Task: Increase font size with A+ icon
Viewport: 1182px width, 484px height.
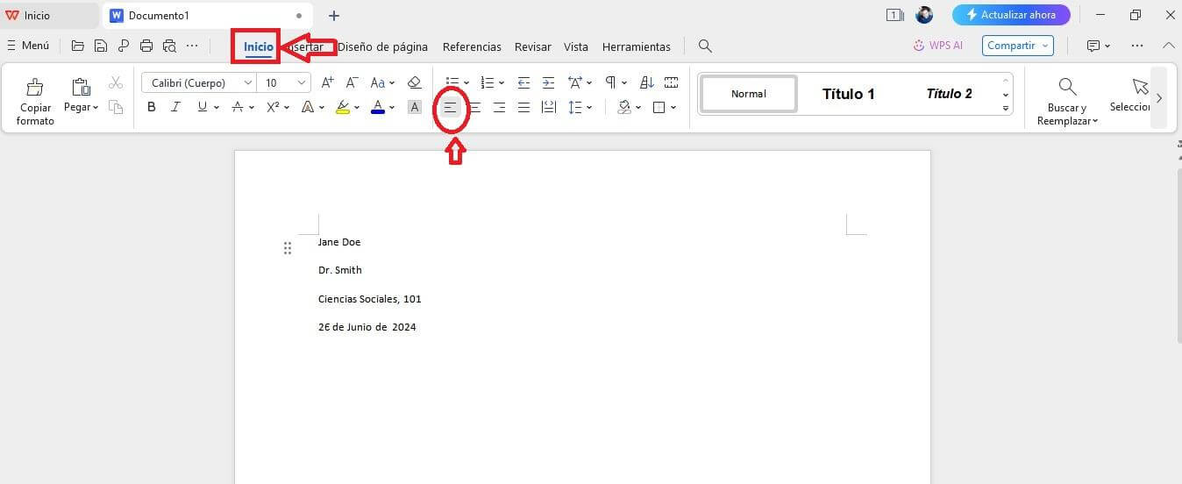Action: (x=327, y=82)
